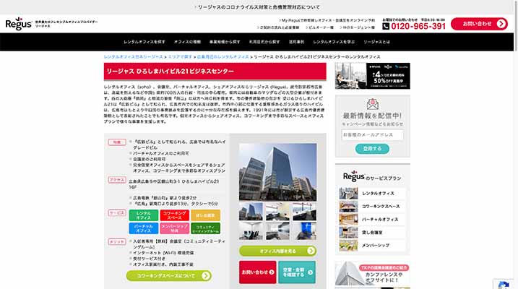Click the green オフィス内部を見る button
518x289 pixels.
coord(278,251)
